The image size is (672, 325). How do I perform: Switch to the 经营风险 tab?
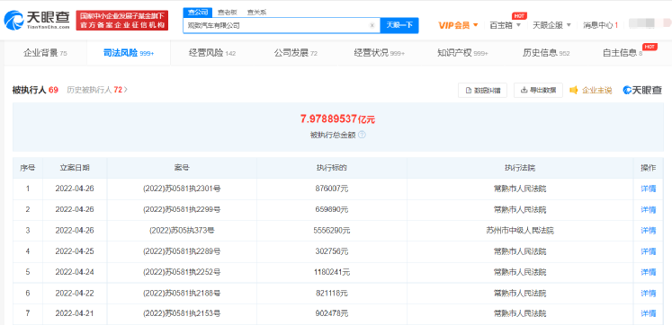(x=212, y=53)
